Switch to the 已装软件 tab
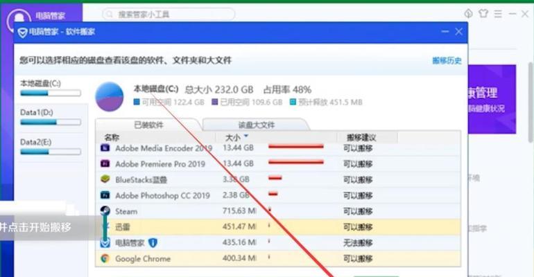Viewport: 534px width, 277px height. [148, 125]
